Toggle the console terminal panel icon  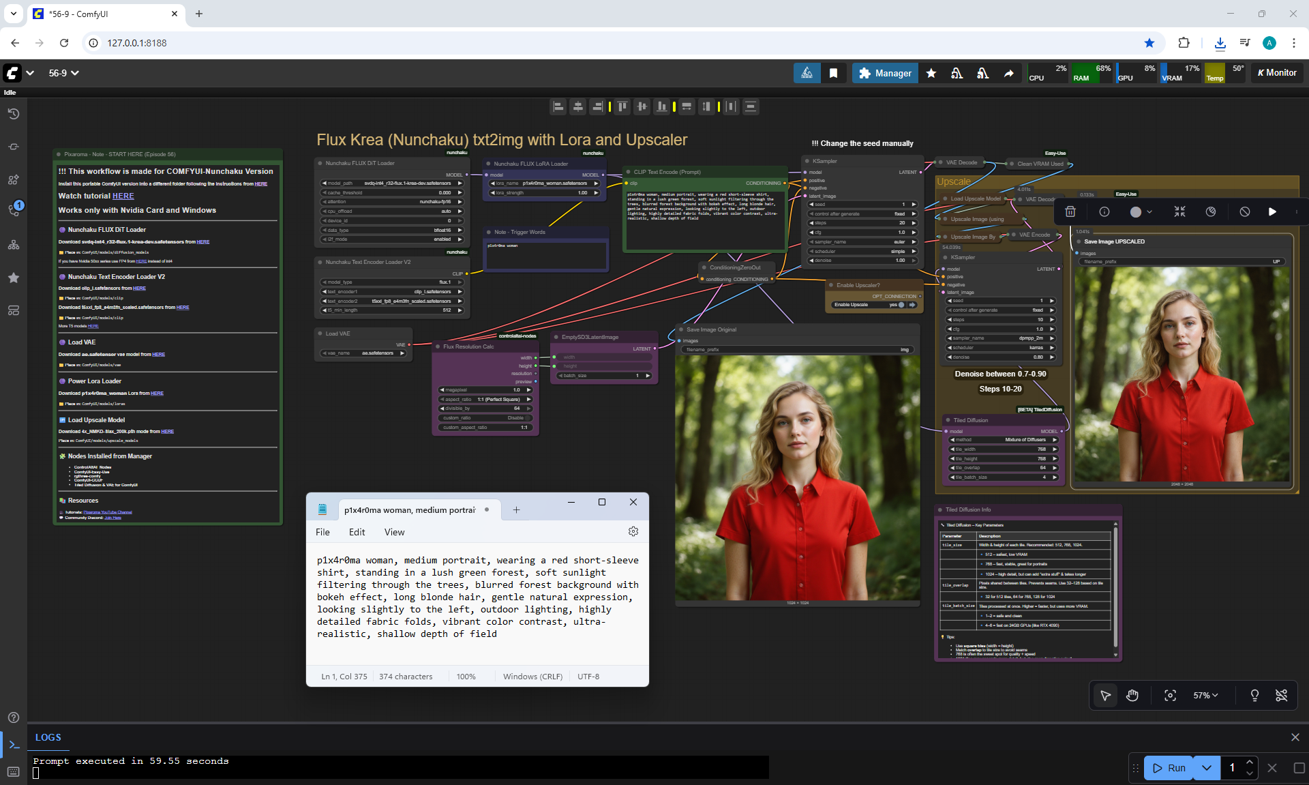coord(14,745)
